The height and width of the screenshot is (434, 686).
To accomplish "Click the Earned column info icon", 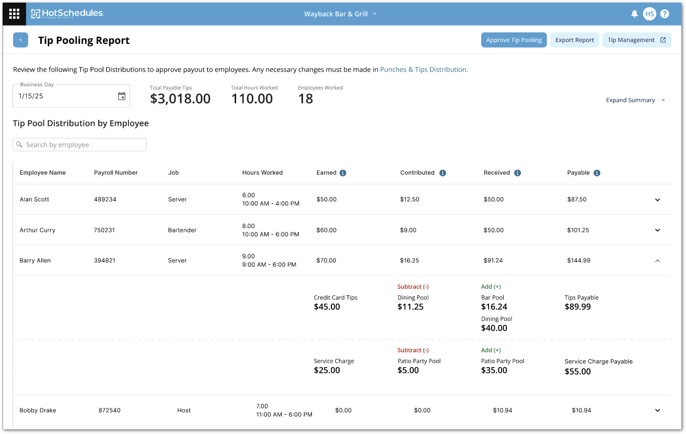I will [x=343, y=173].
